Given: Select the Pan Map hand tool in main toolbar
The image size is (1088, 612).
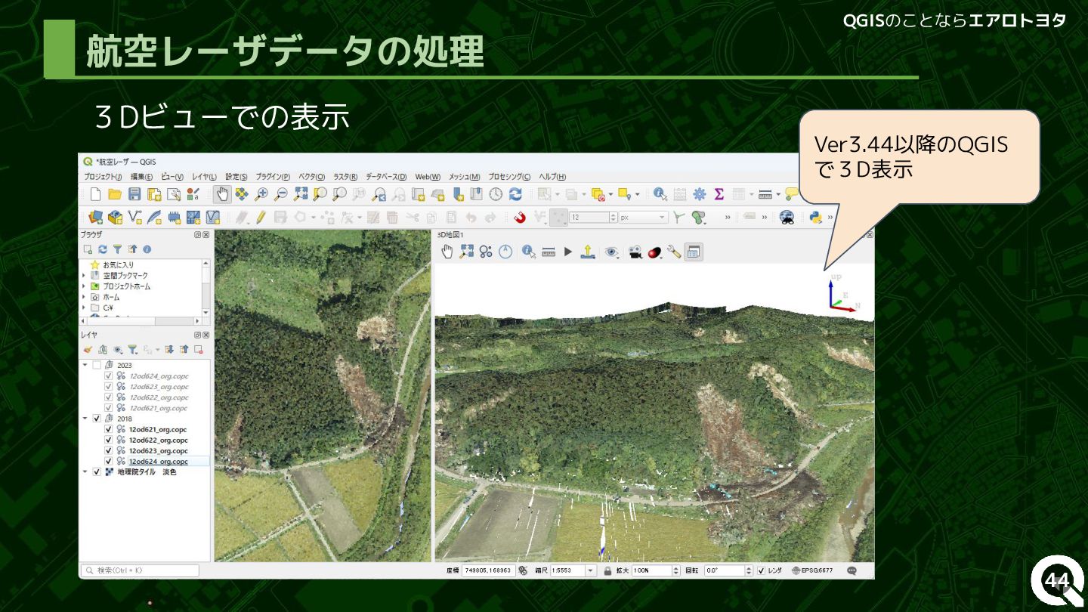Looking at the screenshot, I should [222, 194].
